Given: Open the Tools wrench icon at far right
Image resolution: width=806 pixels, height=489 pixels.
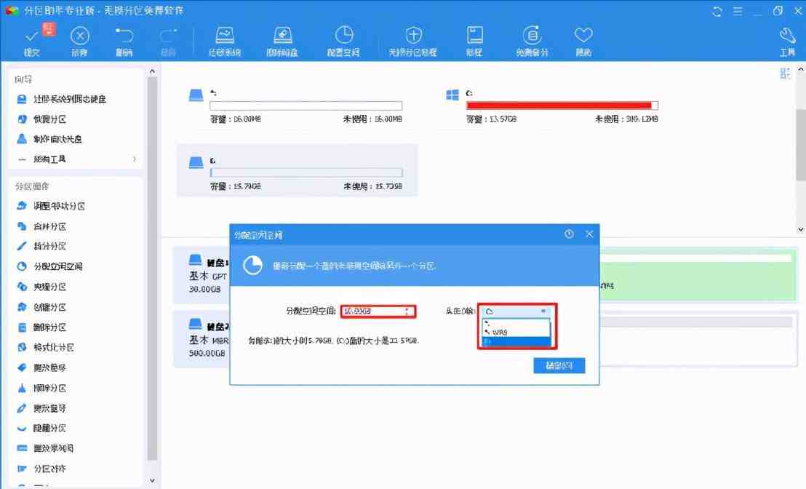Looking at the screenshot, I should tap(786, 36).
